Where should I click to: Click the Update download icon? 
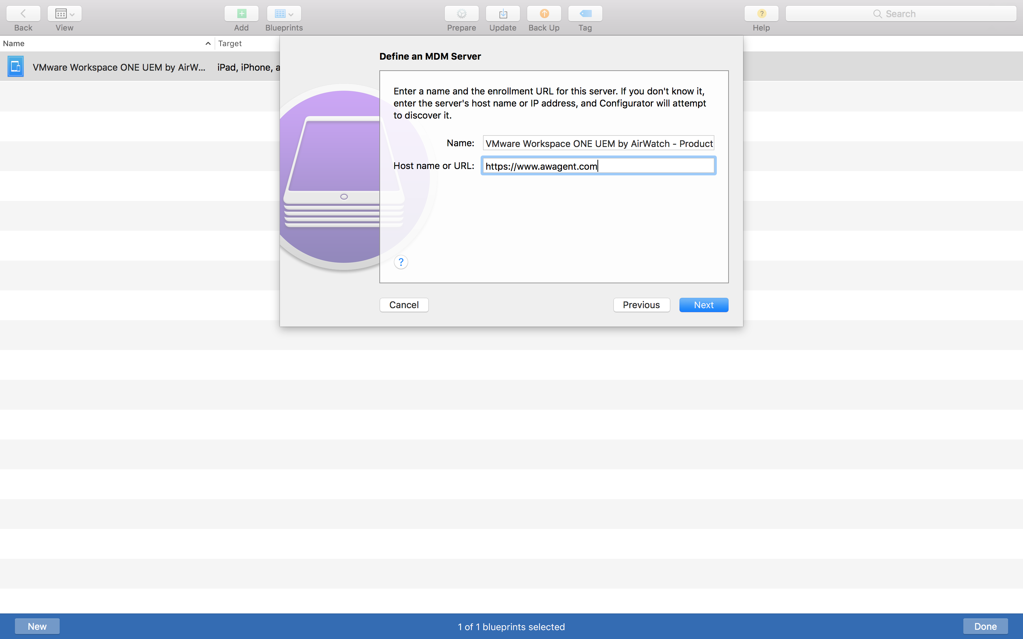pyautogui.click(x=503, y=14)
